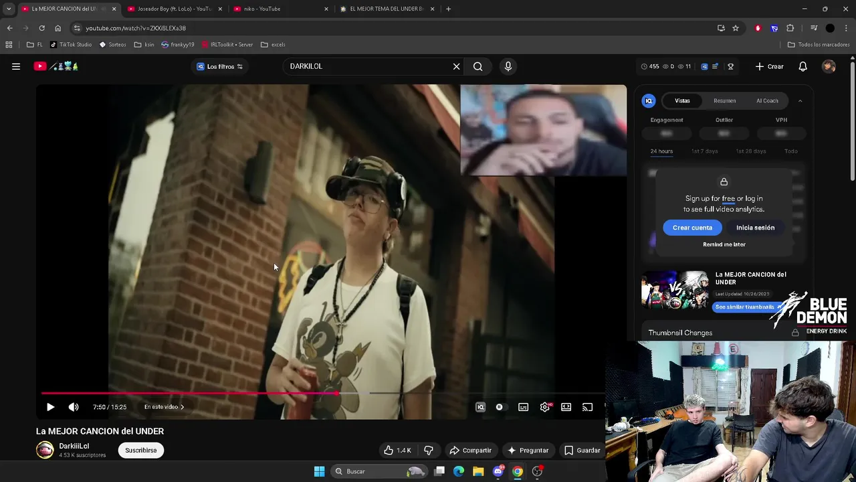Viewport: 856px width, 482px height.
Task: Run search with the magnifier button
Action: (x=477, y=66)
